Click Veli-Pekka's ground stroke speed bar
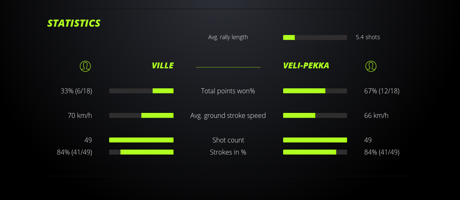The height and width of the screenshot is (200, 460). (x=315, y=115)
